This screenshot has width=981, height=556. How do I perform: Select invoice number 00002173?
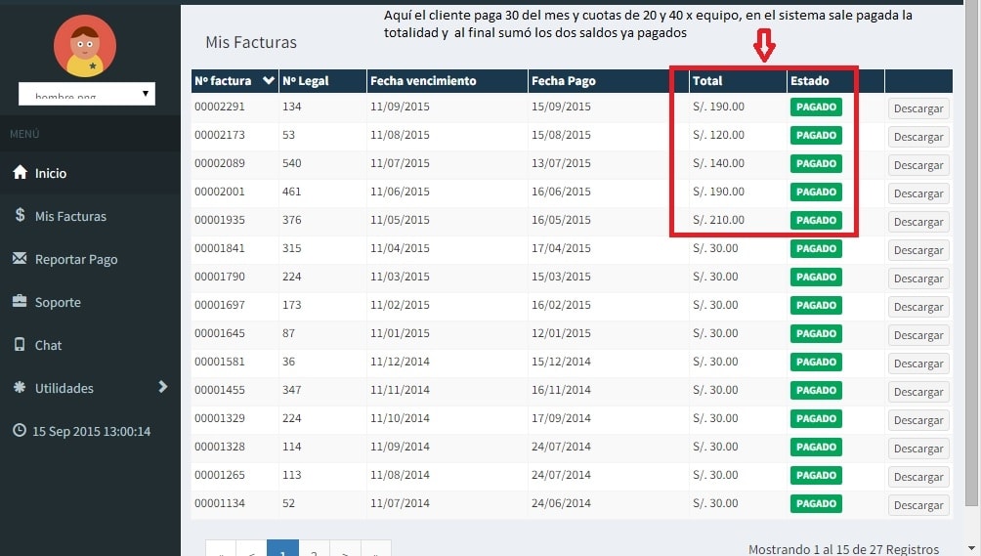[220, 135]
